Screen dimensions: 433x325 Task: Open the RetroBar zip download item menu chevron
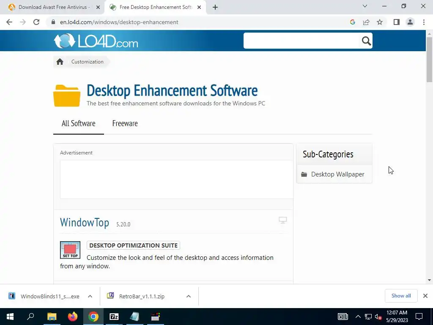click(x=189, y=296)
